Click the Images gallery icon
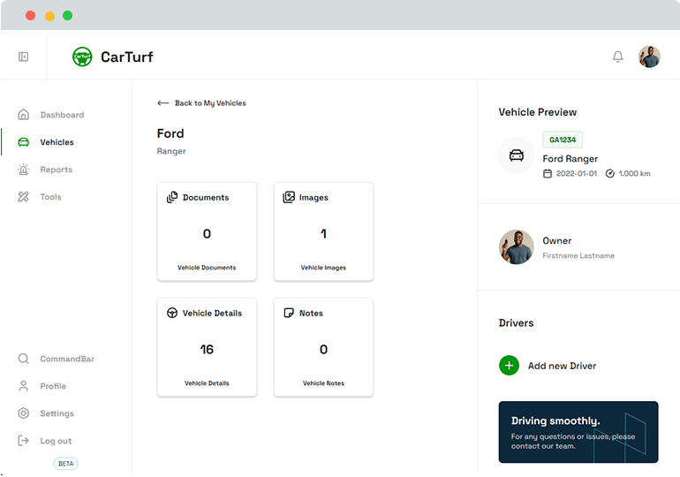The image size is (680, 477). tap(289, 197)
